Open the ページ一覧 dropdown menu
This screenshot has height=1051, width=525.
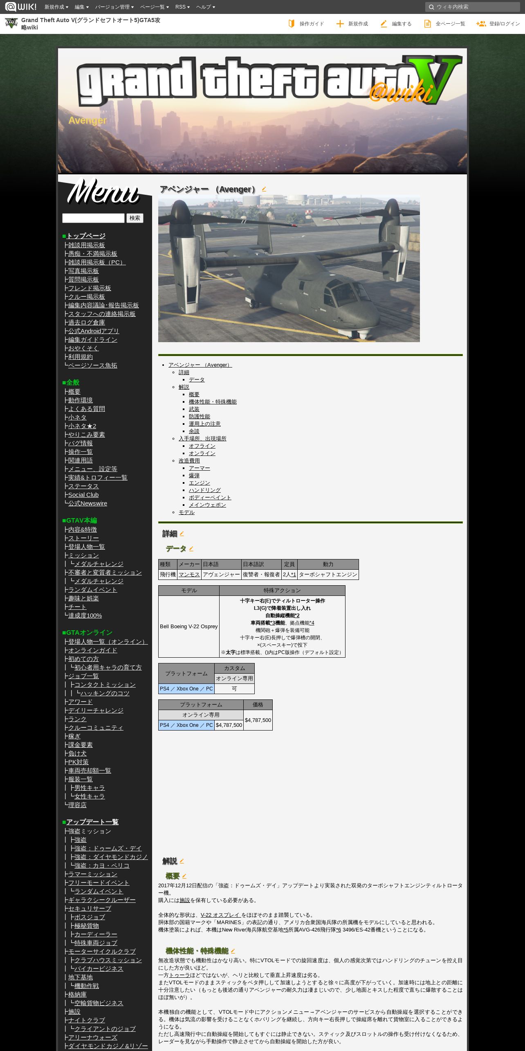155,7
